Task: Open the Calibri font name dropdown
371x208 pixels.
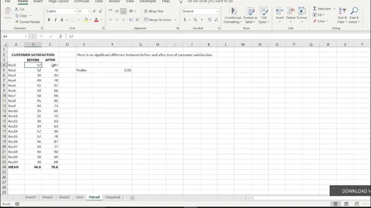Action: 75,11
